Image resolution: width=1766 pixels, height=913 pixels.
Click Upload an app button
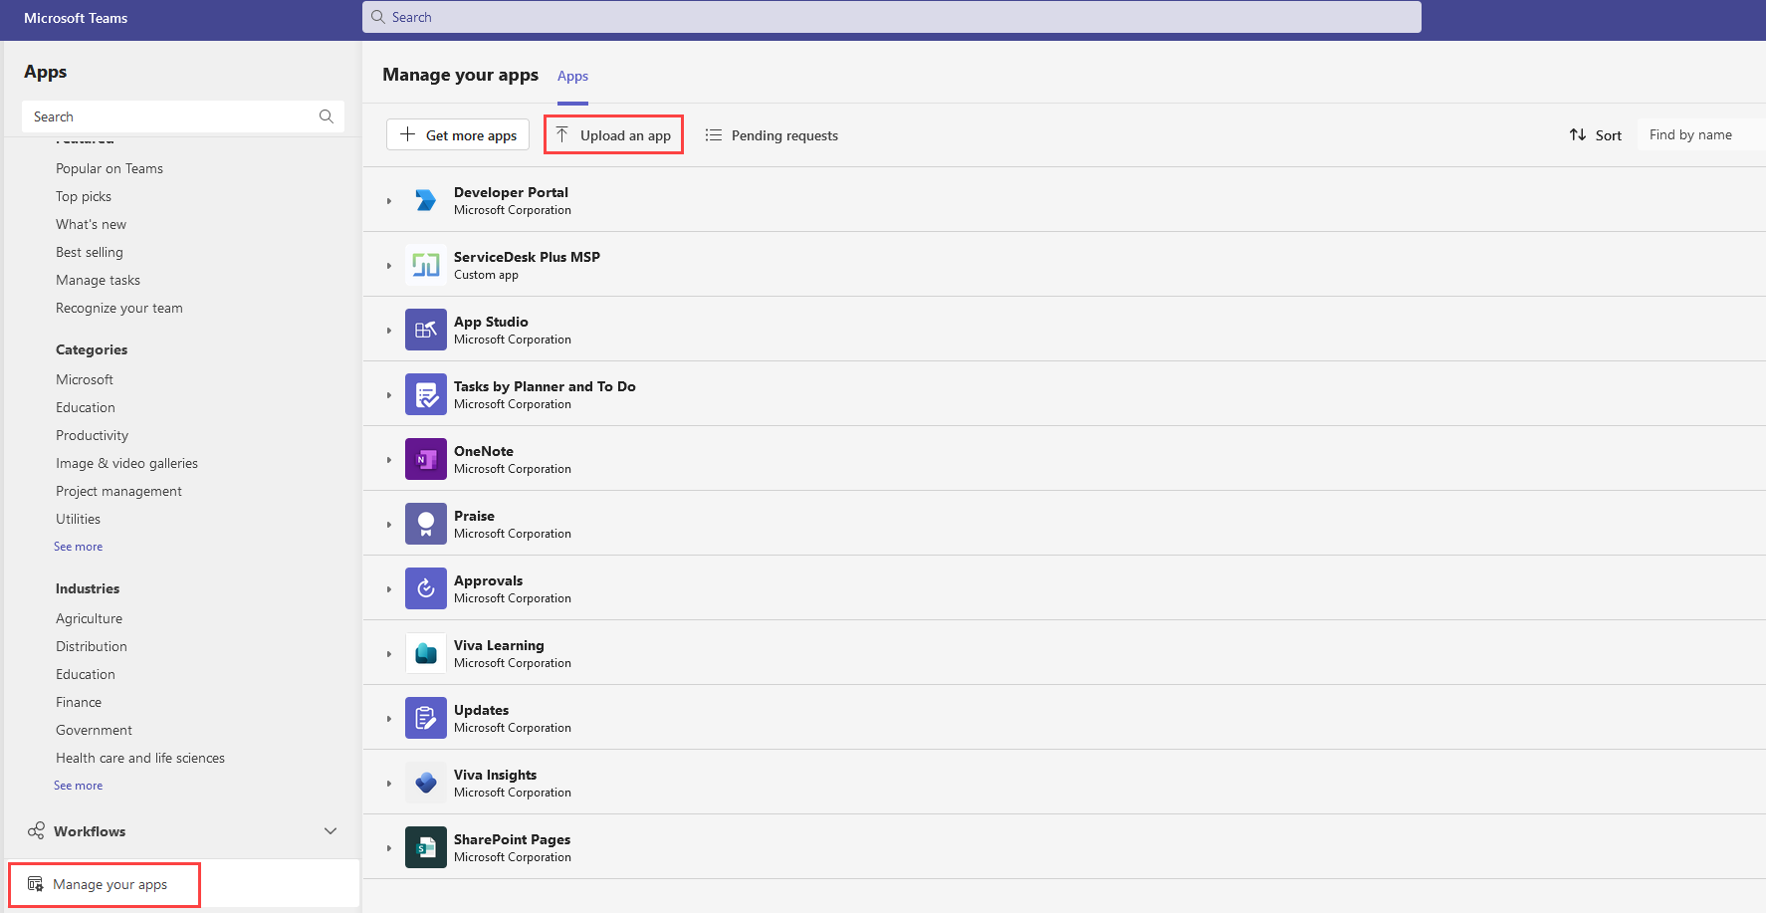click(613, 134)
